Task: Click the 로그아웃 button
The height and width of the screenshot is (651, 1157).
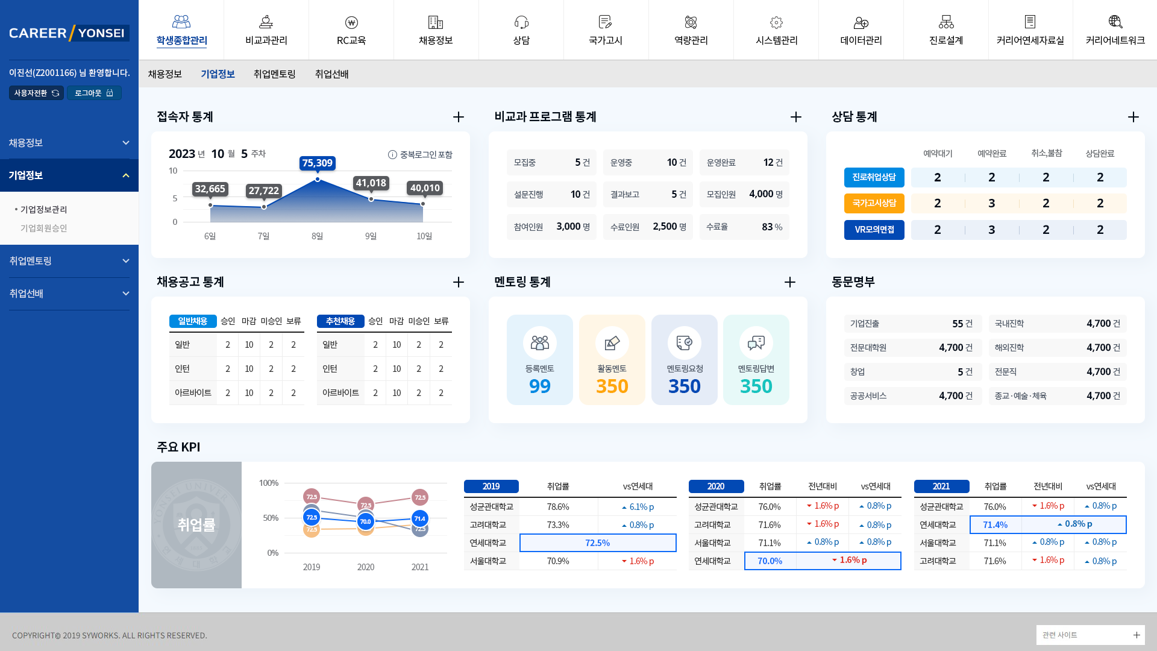Action: click(x=95, y=92)
